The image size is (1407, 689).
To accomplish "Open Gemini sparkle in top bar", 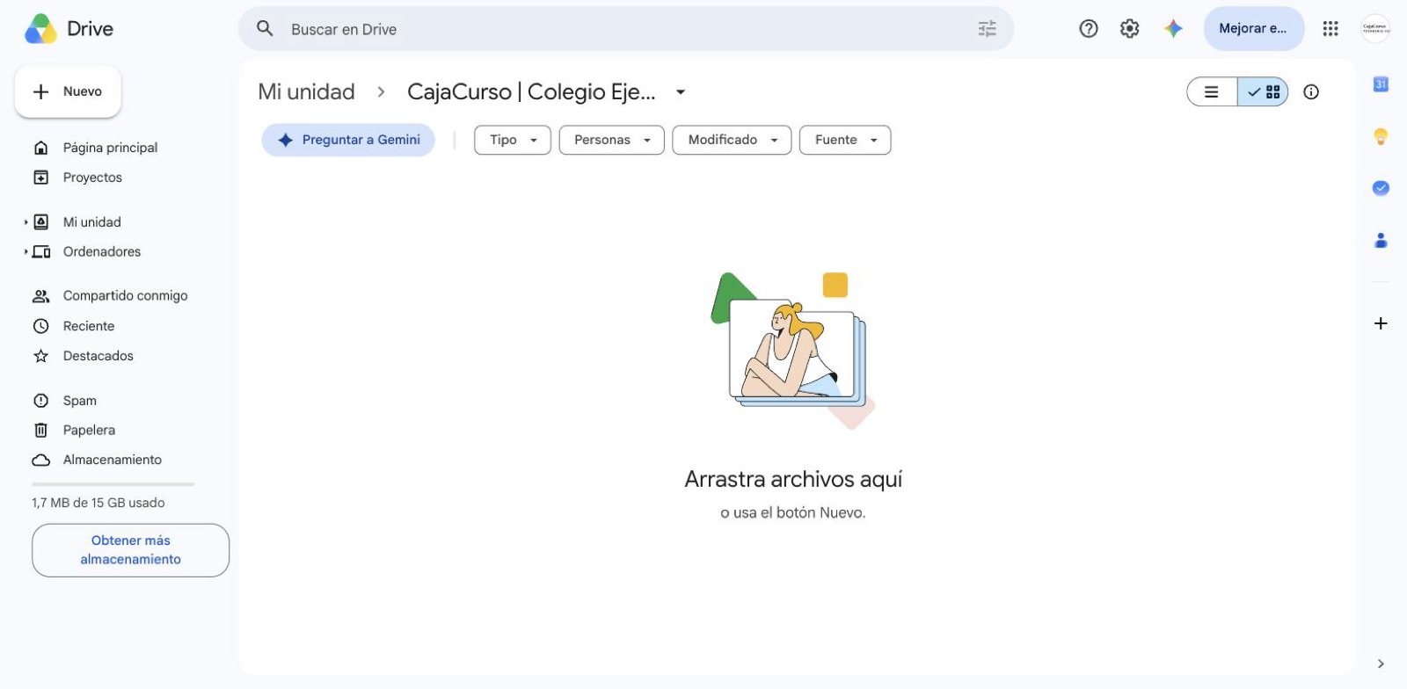I will (1173, 29).
